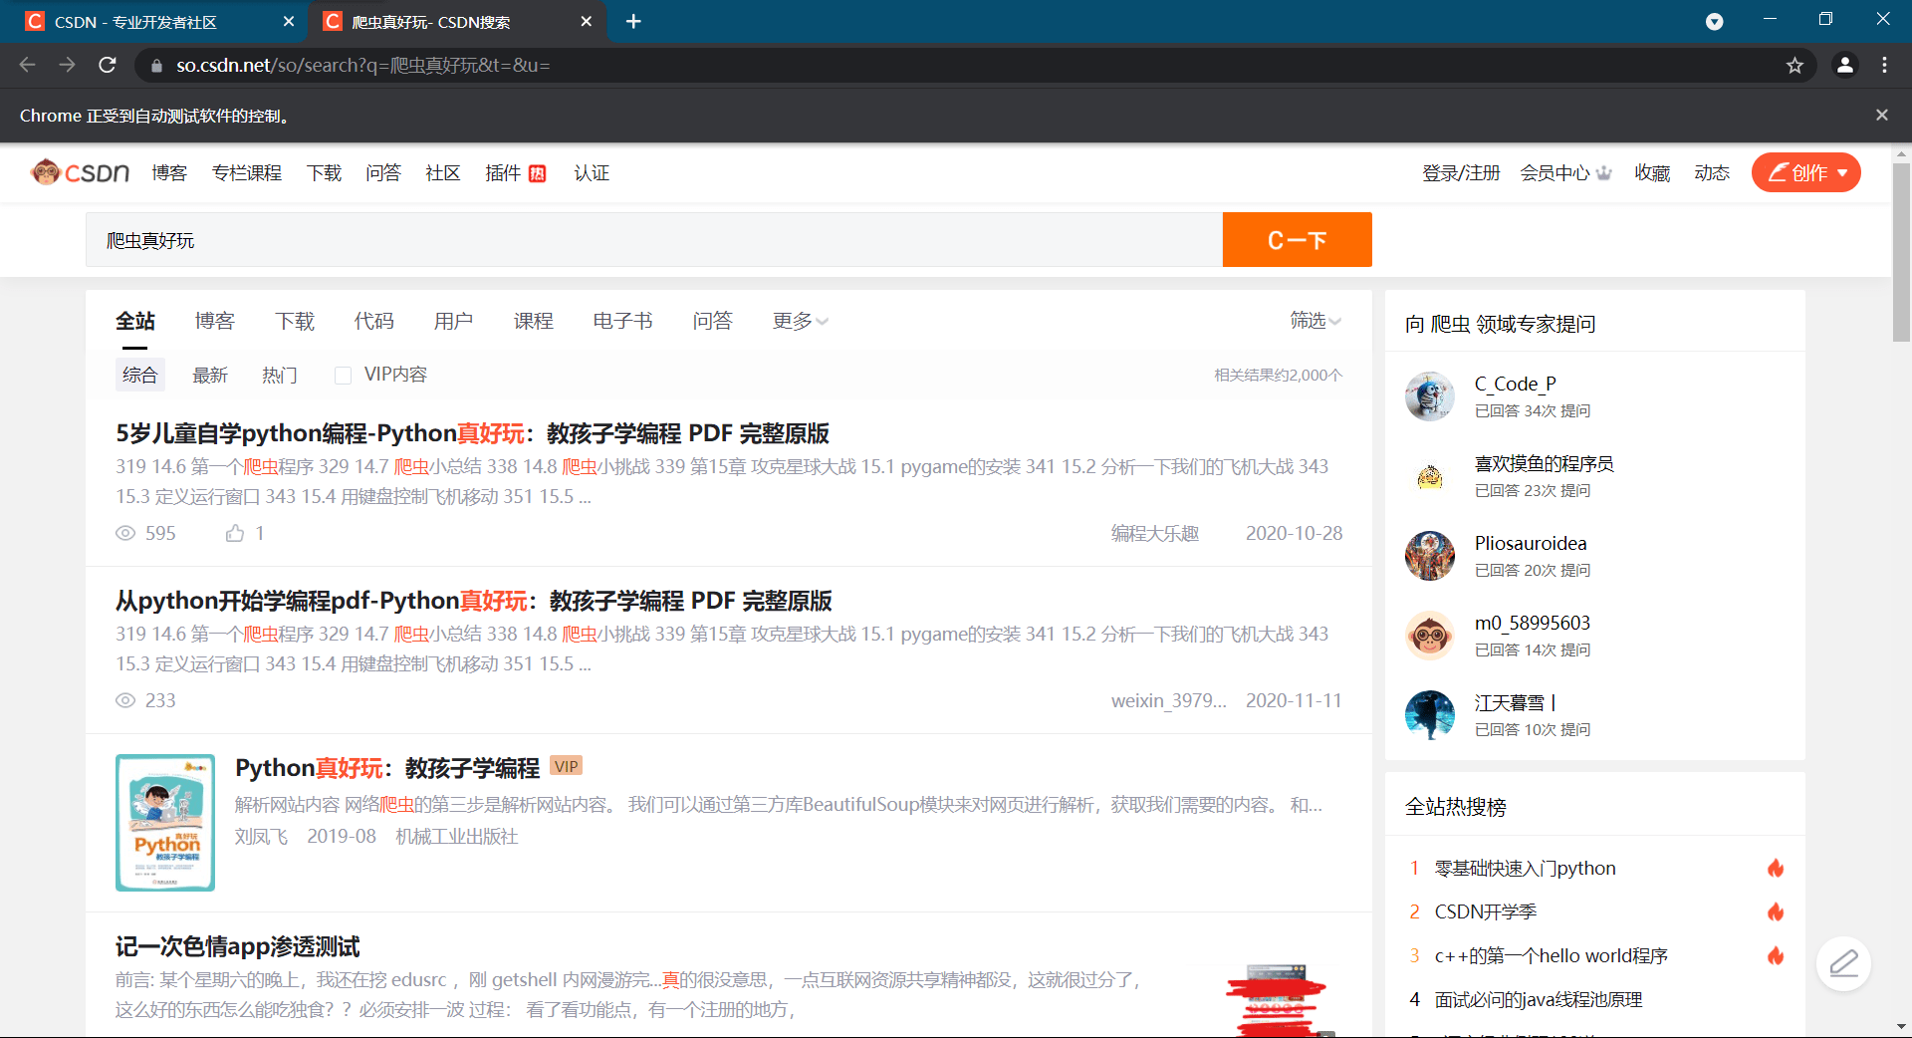1912x1038 pixels.
Task: Go back with browser back arrow
Action: pos(27,65)
